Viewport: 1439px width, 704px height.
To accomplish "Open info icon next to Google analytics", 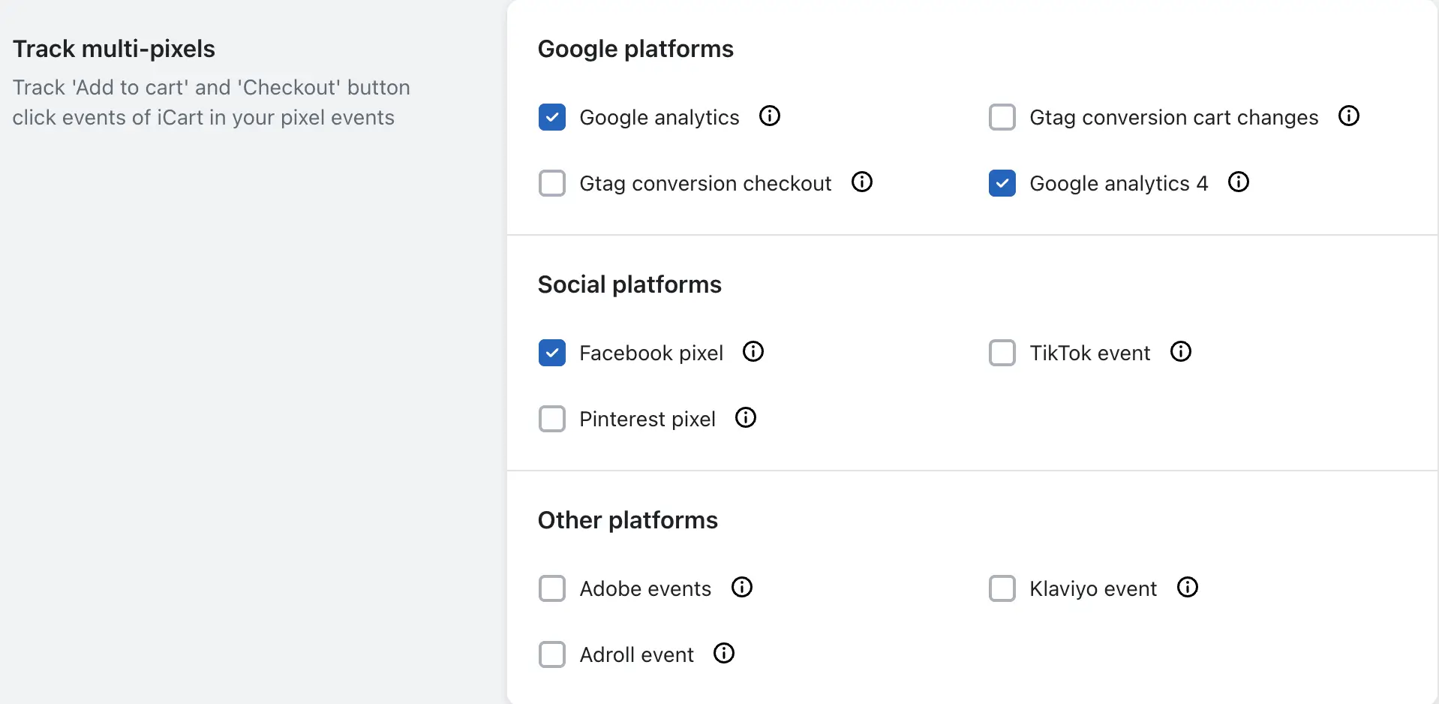I will [x=770, y=116].
